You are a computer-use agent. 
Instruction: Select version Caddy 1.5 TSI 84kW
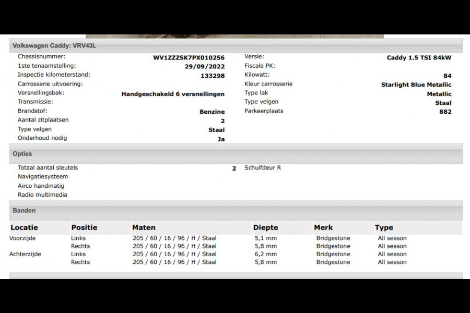point(419,57)
